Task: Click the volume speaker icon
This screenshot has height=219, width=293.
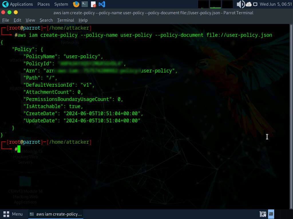Action: tap(240, 4)
